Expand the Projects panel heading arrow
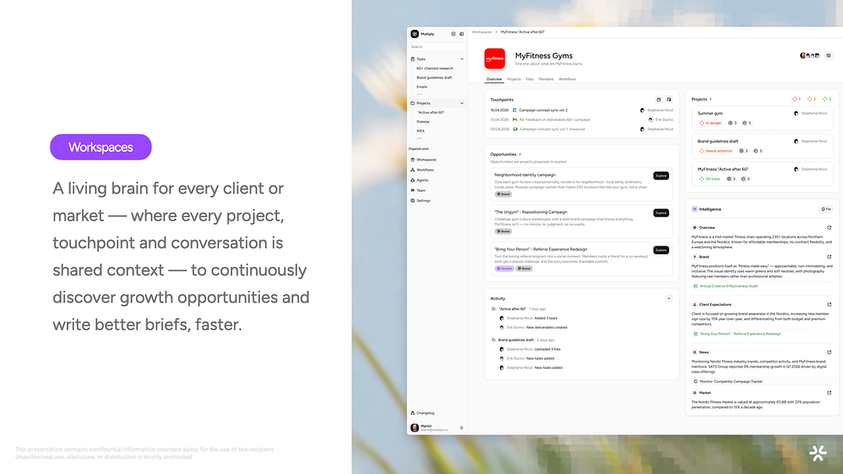 tap(711, 100)
